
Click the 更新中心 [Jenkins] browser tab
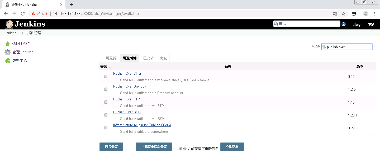point(34,4)
